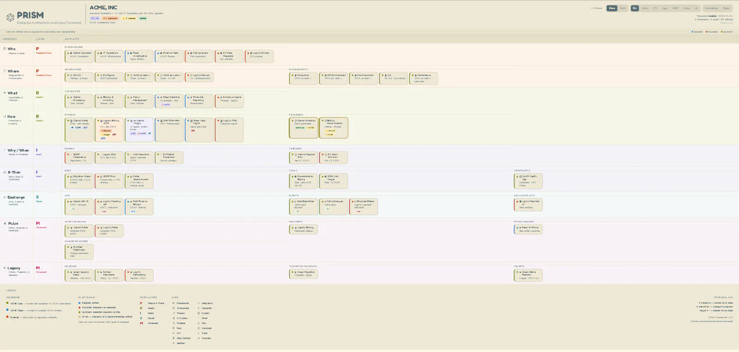Select the DR Environment card
739x352 pixels.
333,78
